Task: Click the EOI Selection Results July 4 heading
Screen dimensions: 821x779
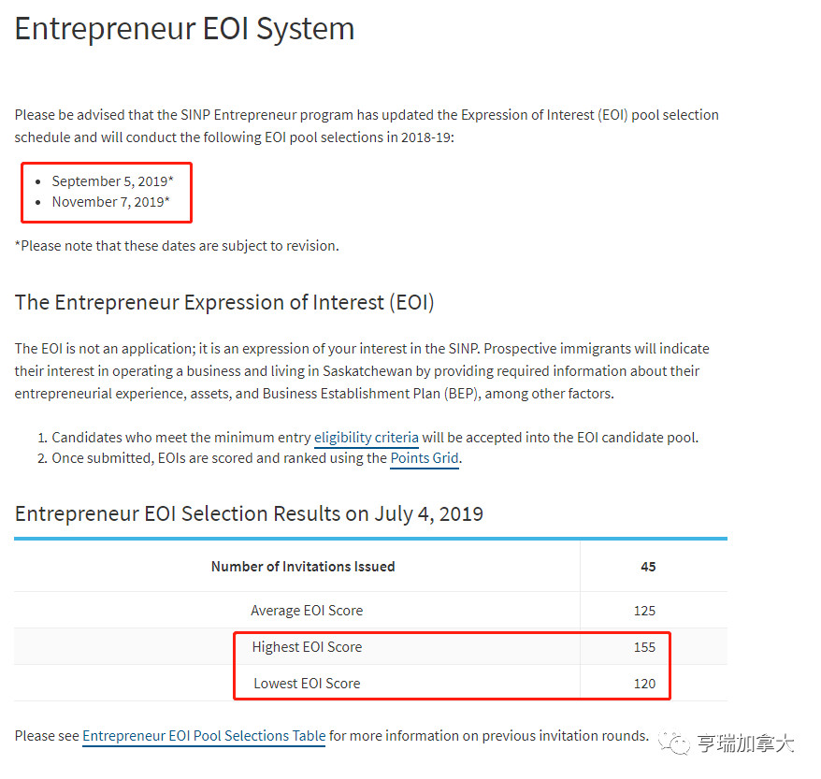Action: (249, 513)
